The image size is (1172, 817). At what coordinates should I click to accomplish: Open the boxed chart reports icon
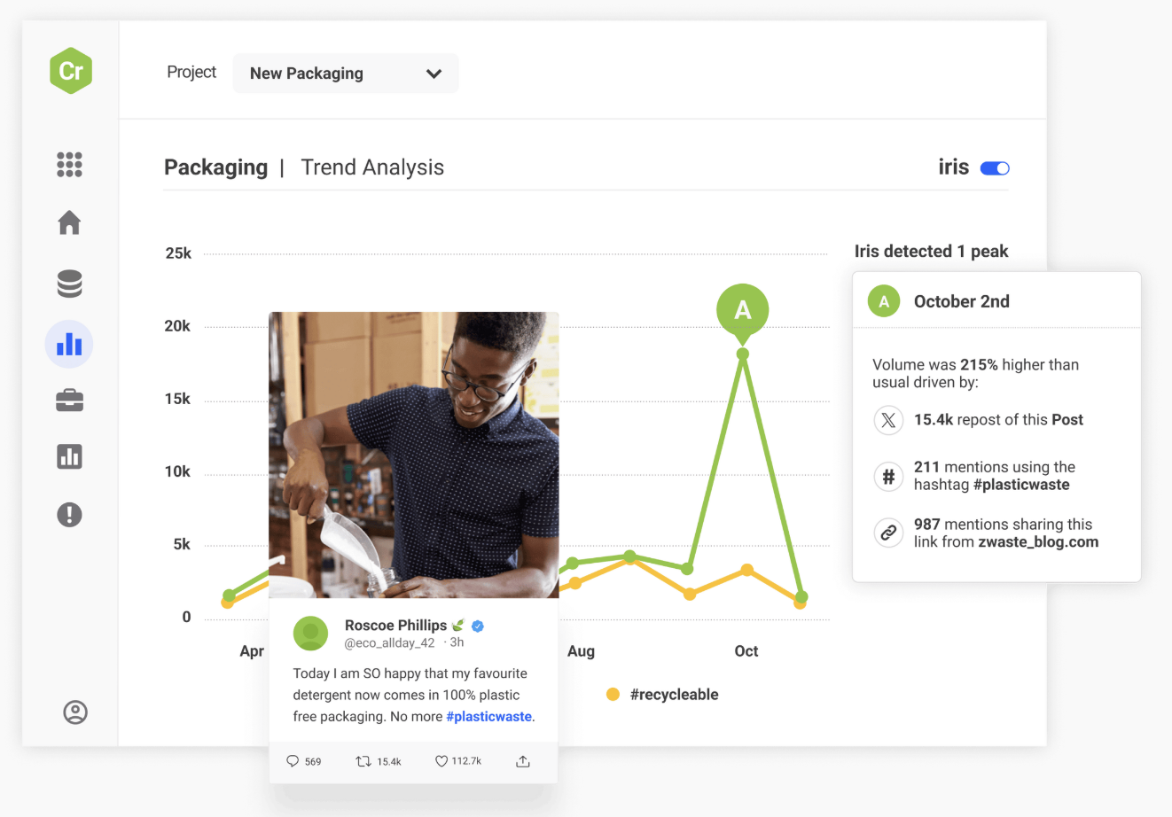tap(69, 456)
